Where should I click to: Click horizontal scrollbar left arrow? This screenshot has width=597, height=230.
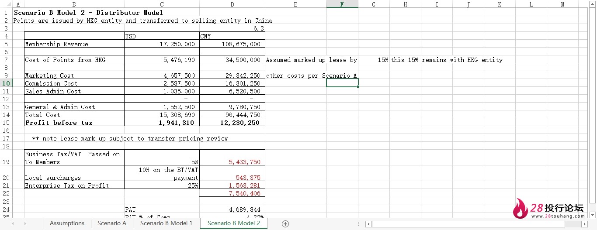coord(369,224)
